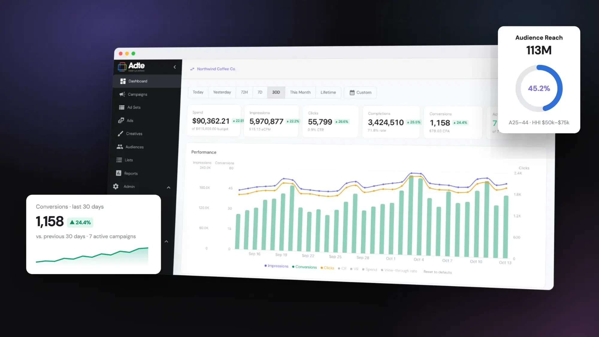Open the Dashboard menu item

147,81
